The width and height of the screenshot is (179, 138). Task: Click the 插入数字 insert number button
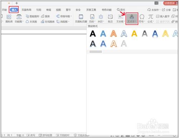point(163,16)
